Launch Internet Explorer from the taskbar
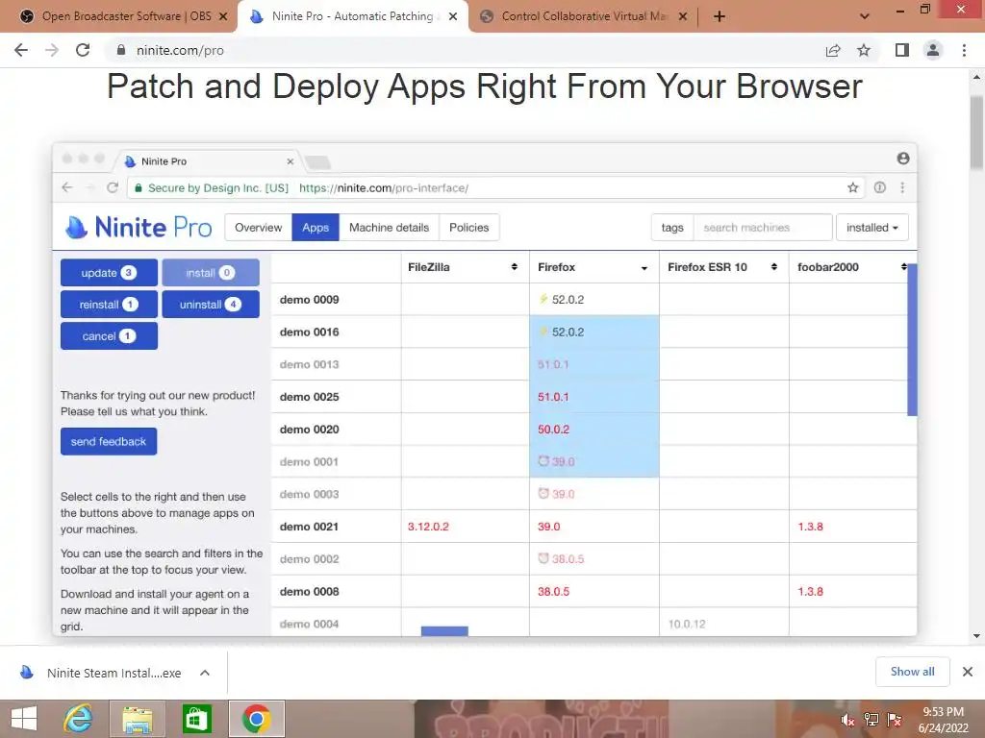 tap(79, 719)
